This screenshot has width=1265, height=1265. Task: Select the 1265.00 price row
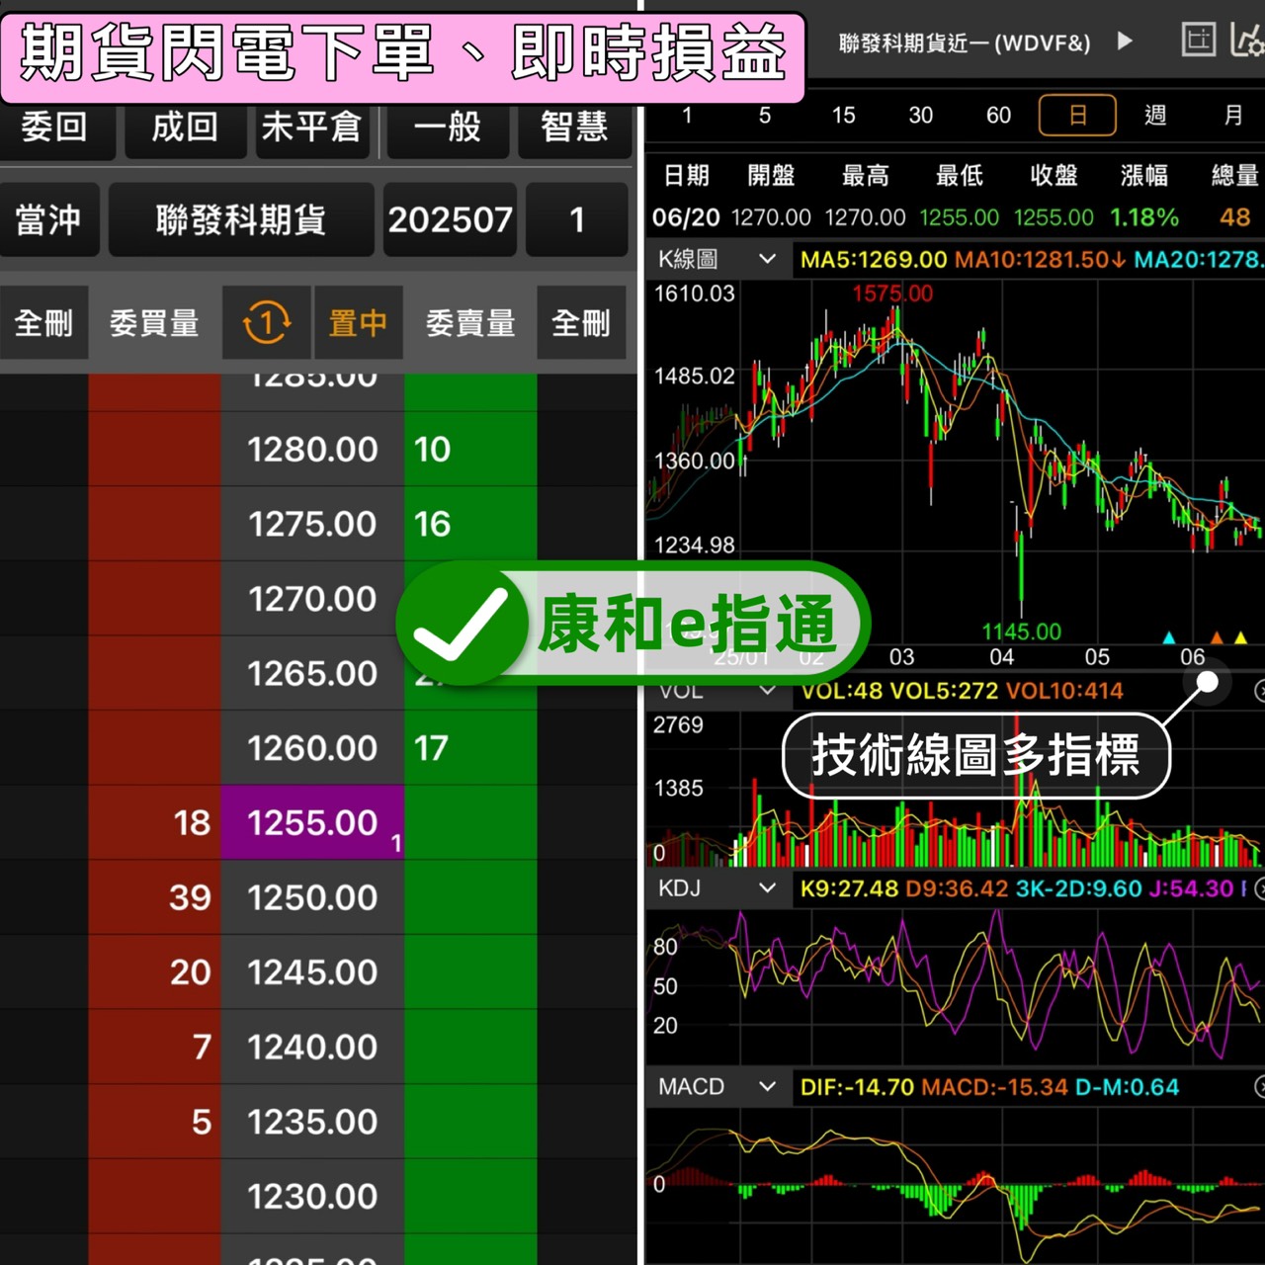tap(312, 674)
